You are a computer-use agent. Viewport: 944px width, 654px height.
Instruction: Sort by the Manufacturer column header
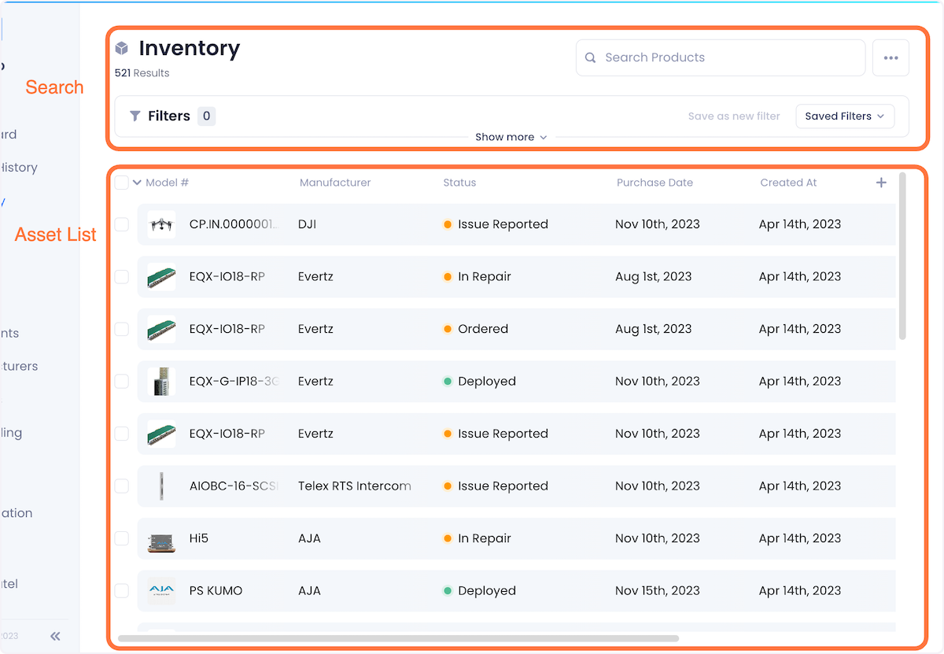(335, 183)
